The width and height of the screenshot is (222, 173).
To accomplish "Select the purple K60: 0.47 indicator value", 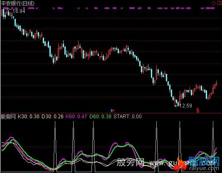I will (76, 117).
